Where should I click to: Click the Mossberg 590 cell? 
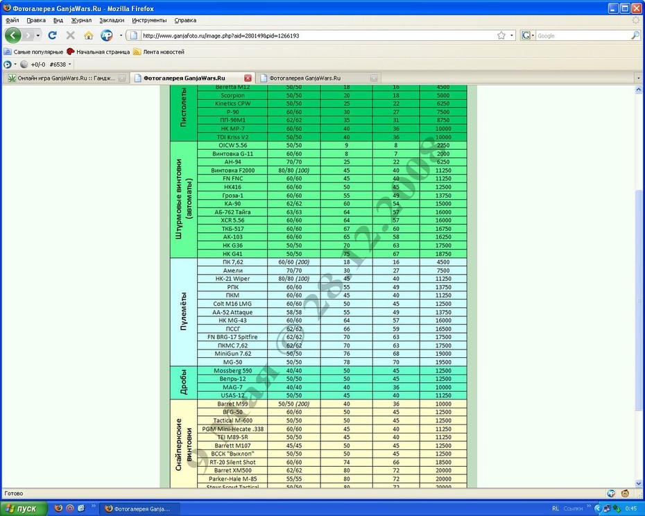pos(232,371)
